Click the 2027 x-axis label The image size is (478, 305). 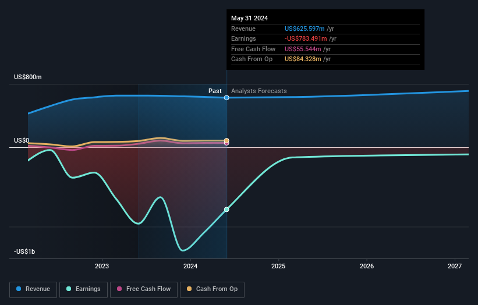455,266
